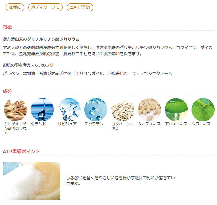Click the アロエエキス aloe drop icon
This screenshot has width=217, height=205.
(176, 110)
